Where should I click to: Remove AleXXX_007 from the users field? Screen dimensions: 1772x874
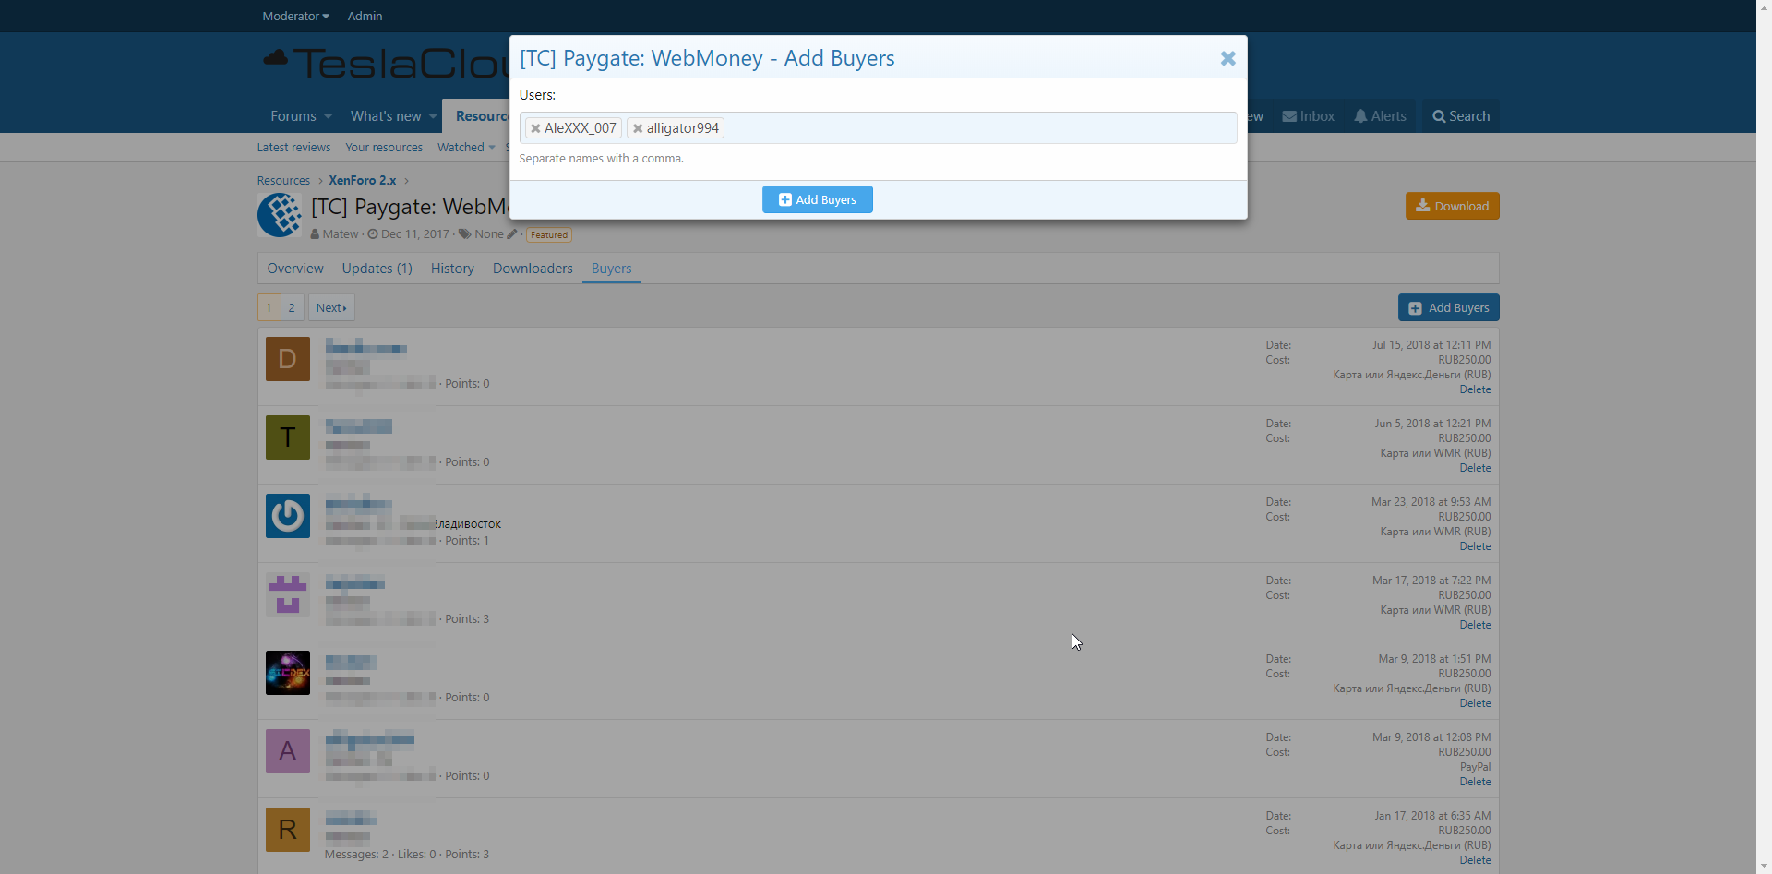point(535,128)
